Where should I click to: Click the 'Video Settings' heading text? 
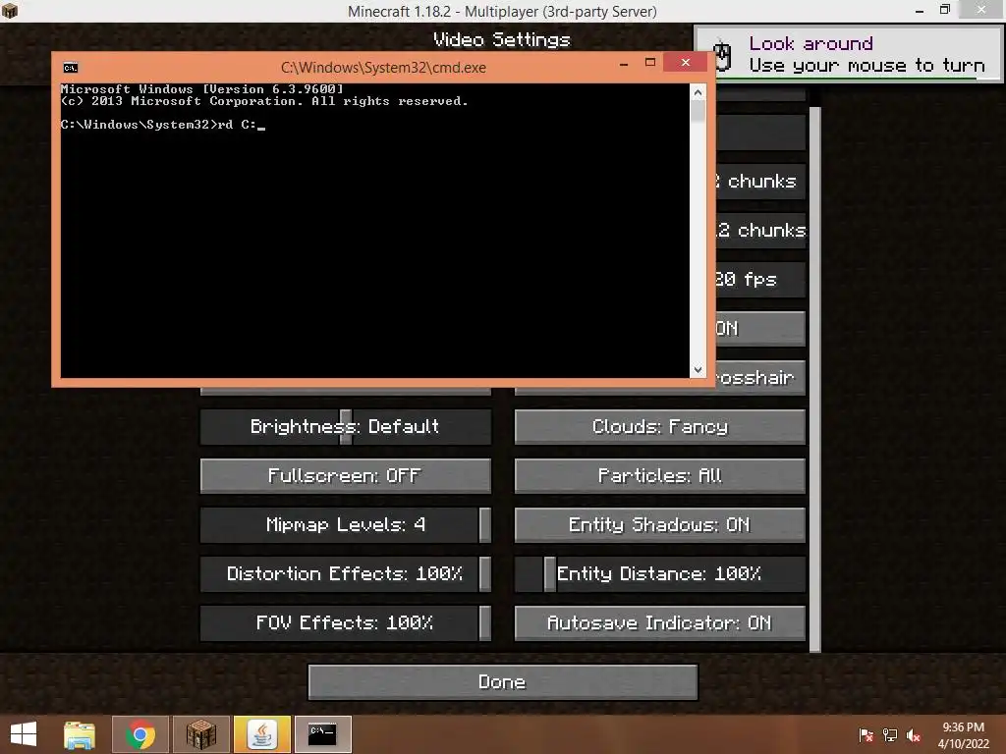[502, 39]
